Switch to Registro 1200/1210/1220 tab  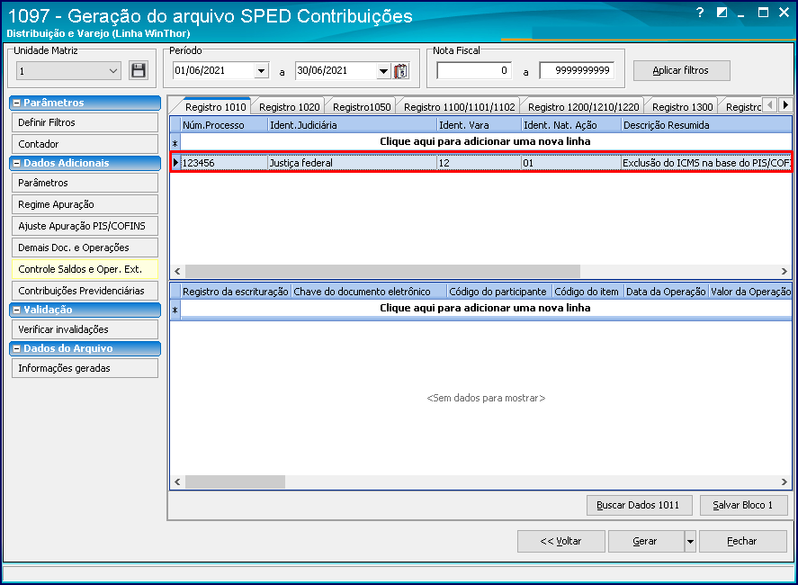point(583,107)
